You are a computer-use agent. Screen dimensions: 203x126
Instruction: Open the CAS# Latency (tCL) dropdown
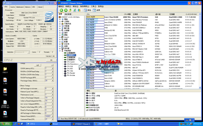point(52,68)
